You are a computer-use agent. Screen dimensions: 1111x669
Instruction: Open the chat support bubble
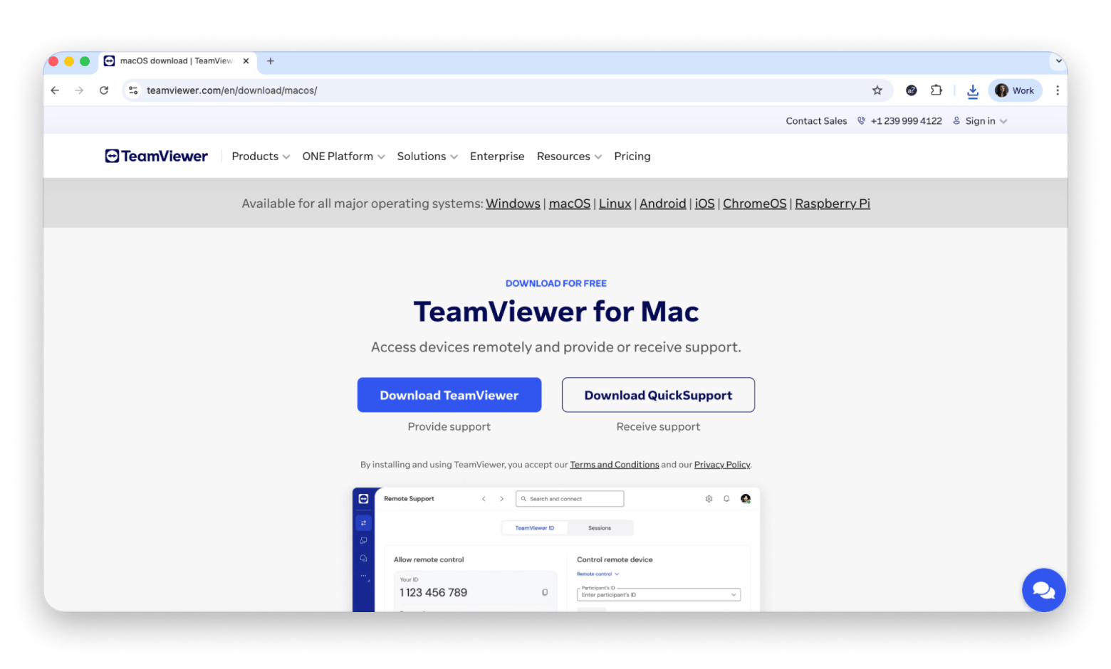[1043, 590]
